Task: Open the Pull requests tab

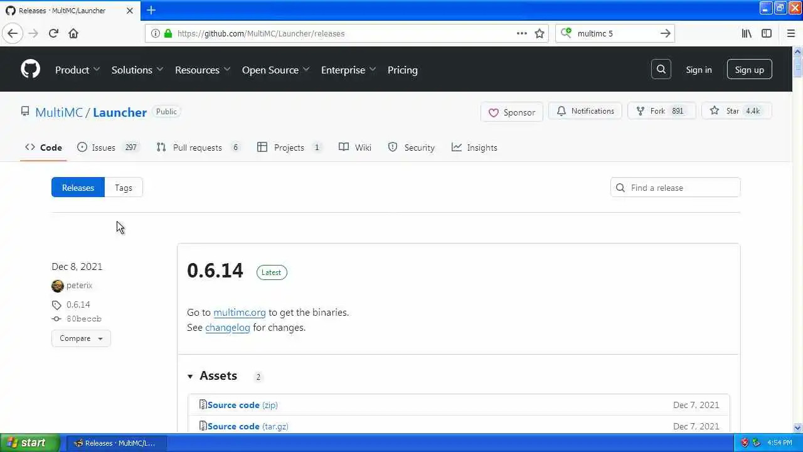Action: [x=198, y=148]
